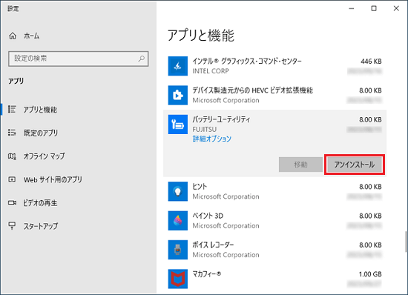Screen dimensions: 408x295
Task: Click the オフライン マップ map icon
Action: coord(12,156)
